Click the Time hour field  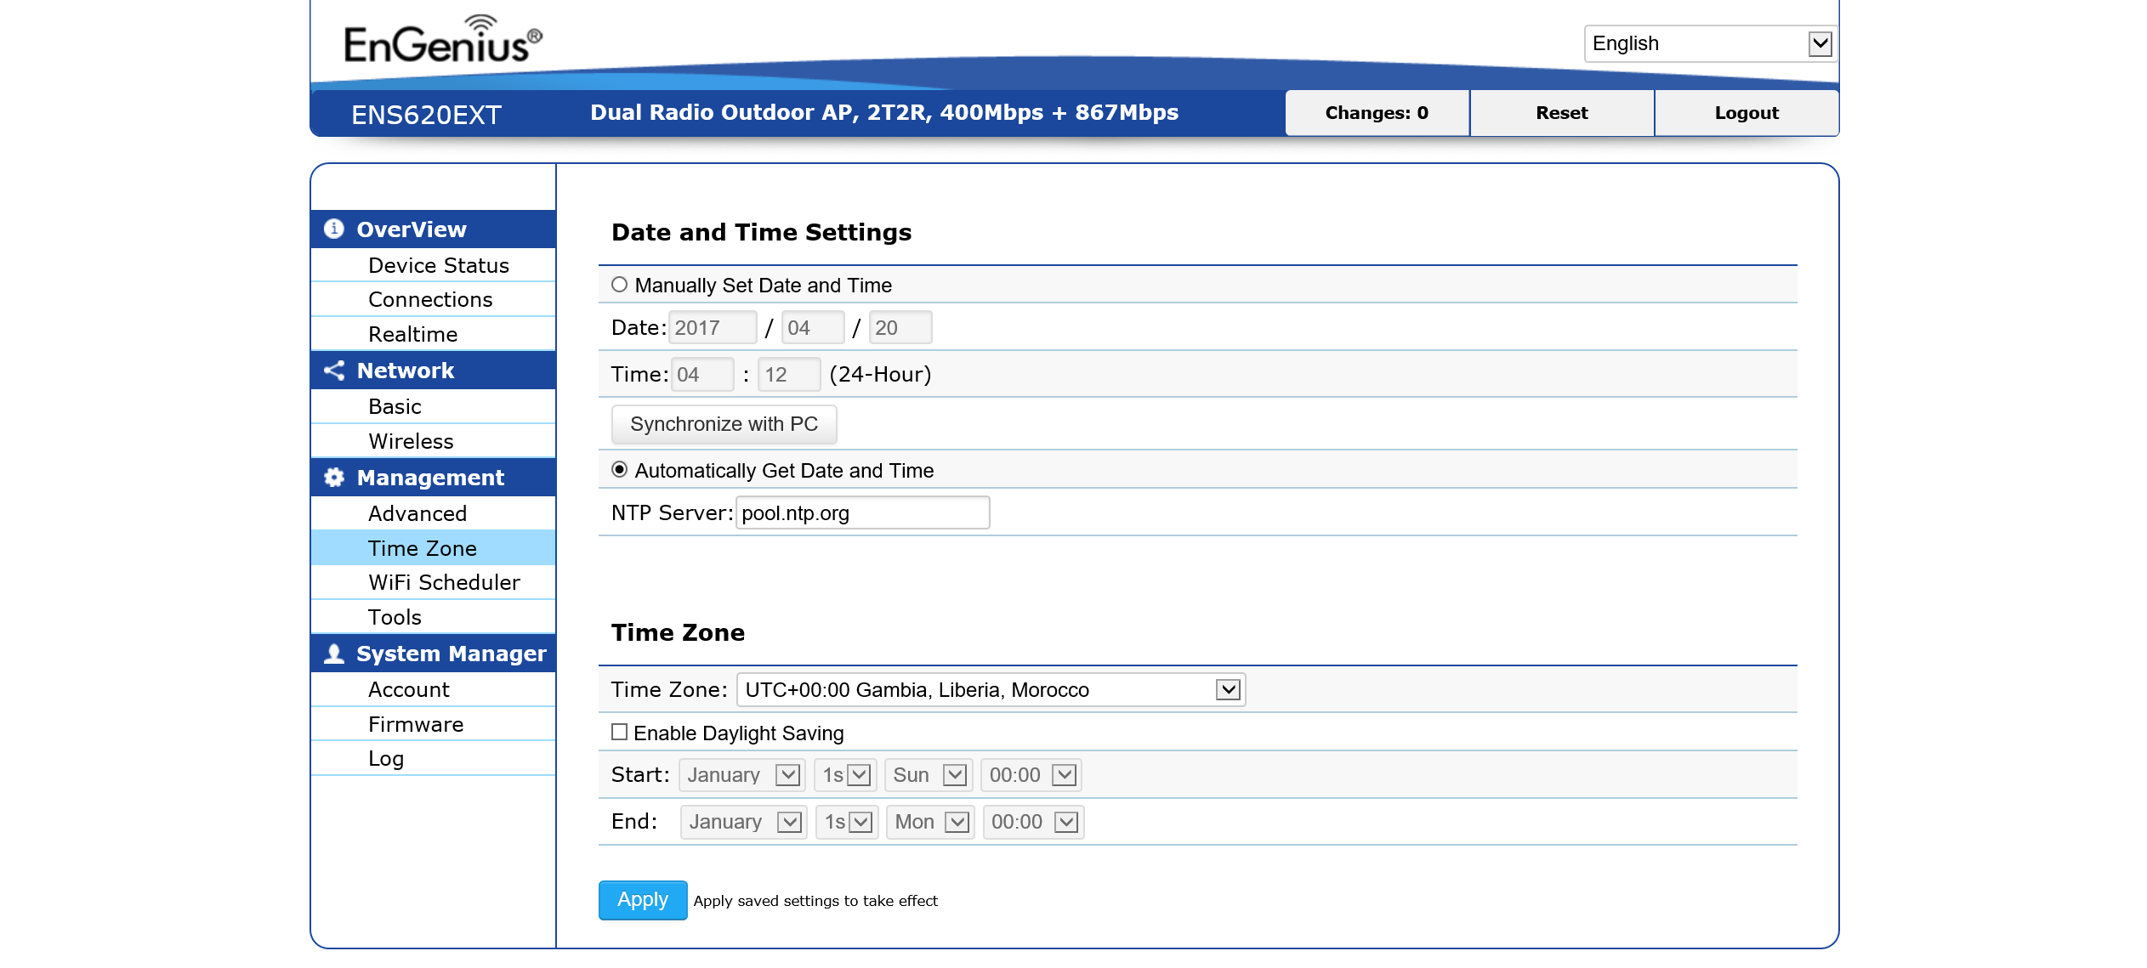pyautogui.click(x=702, y=374)
